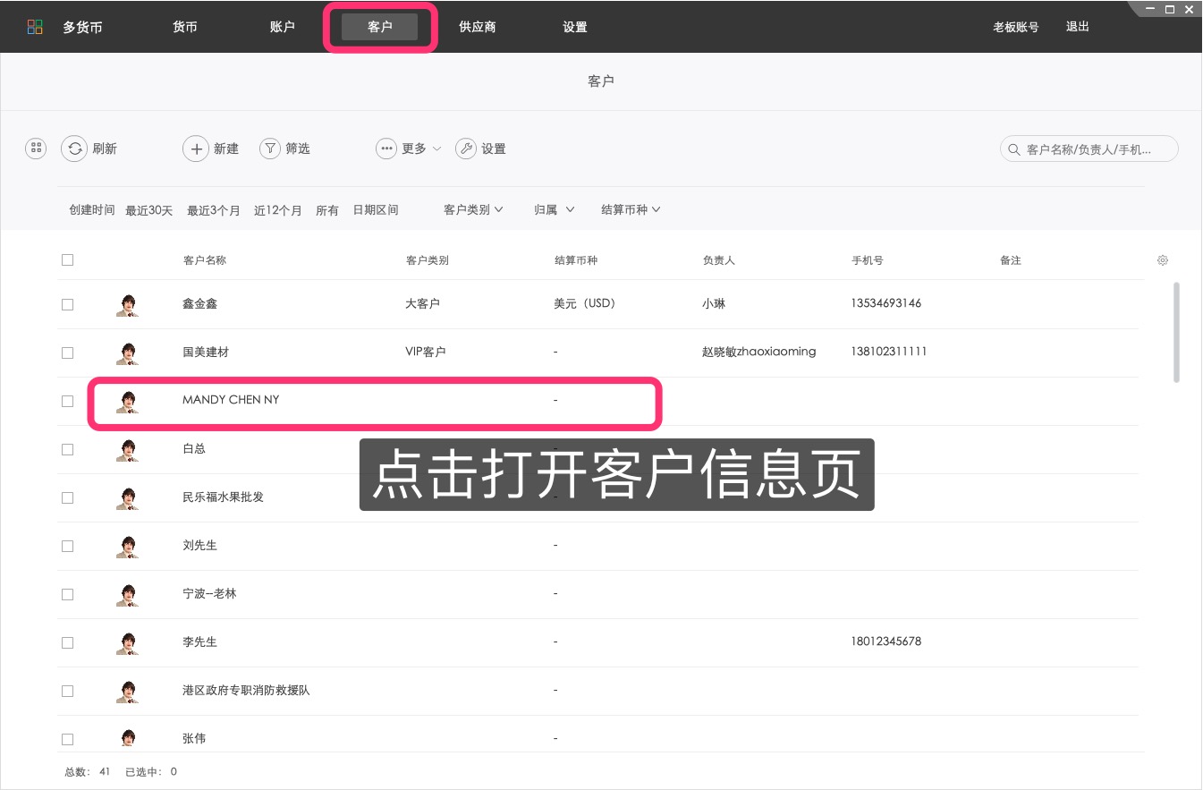Click the 更多 ellipsis icon
Screen dimensions: 1203x790
click(x=386, y=149)
